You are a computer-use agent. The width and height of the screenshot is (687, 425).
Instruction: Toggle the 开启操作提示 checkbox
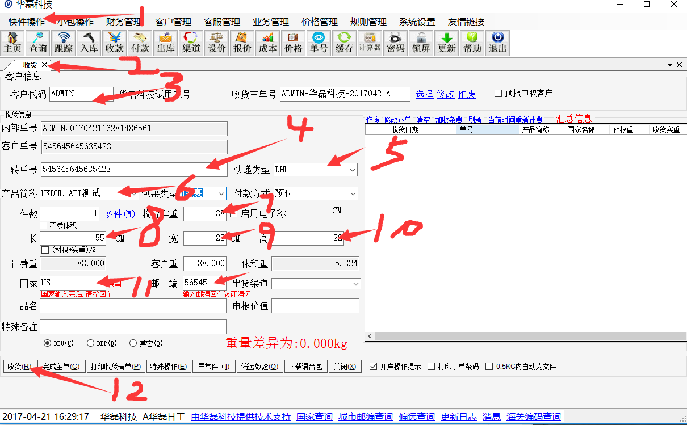(373, 367)
